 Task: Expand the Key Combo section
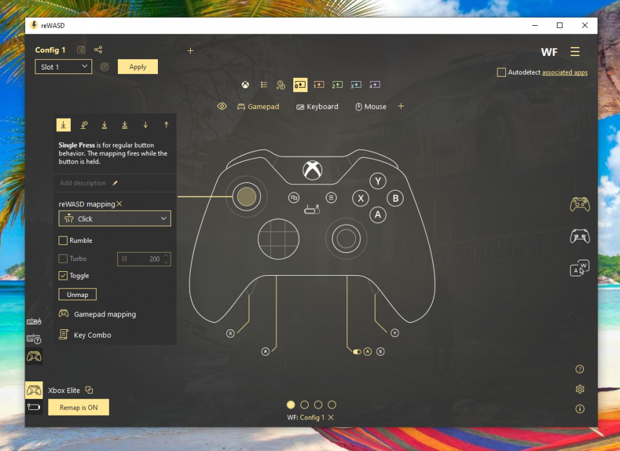pyautogui.click(x=92, y=335)
